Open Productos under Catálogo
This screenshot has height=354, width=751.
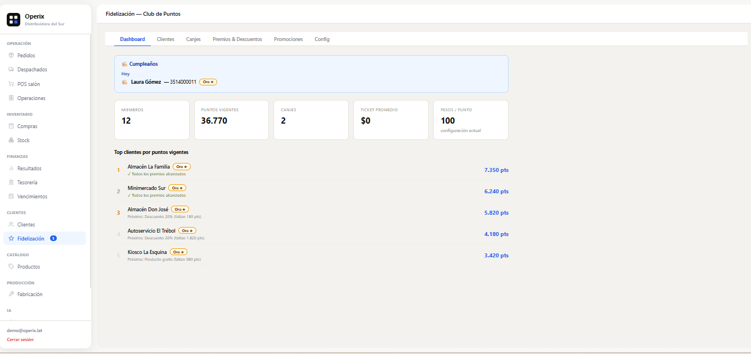tap(45, 266)
